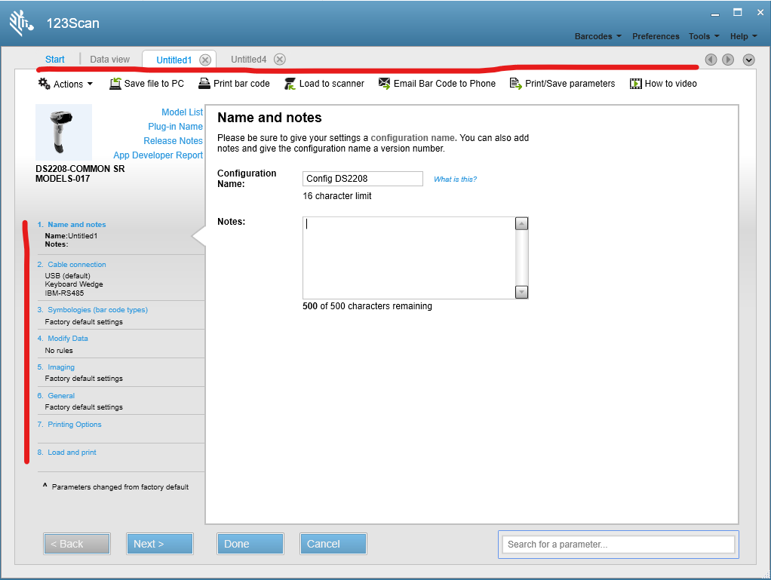Go to step 4 Modify Data

click(x=68, y=338)
